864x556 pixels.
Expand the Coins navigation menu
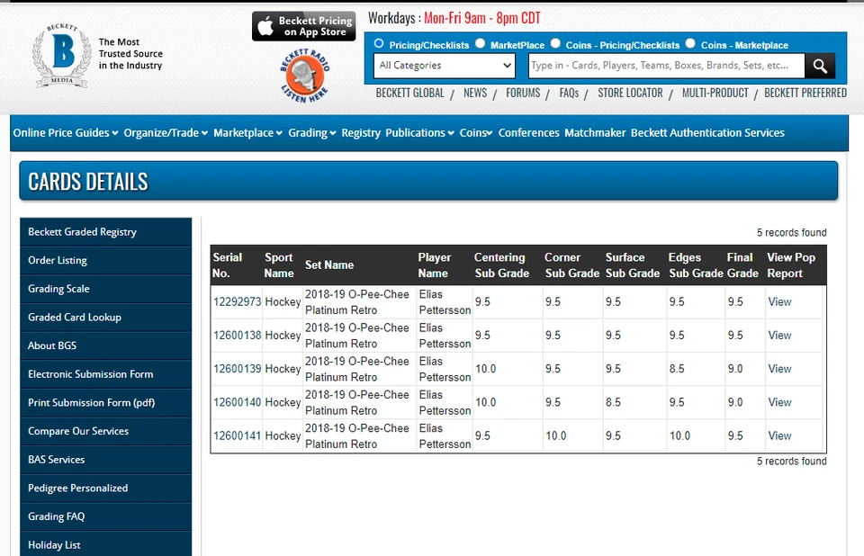coord(476,133)
